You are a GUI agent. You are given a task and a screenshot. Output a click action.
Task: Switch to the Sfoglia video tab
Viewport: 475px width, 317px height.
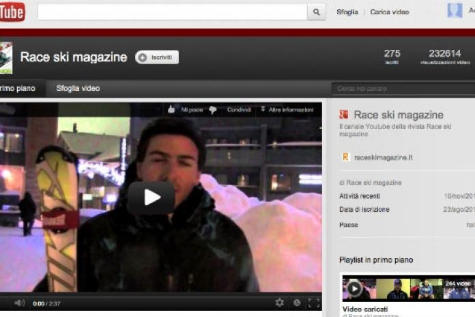(x=78, y=88)
